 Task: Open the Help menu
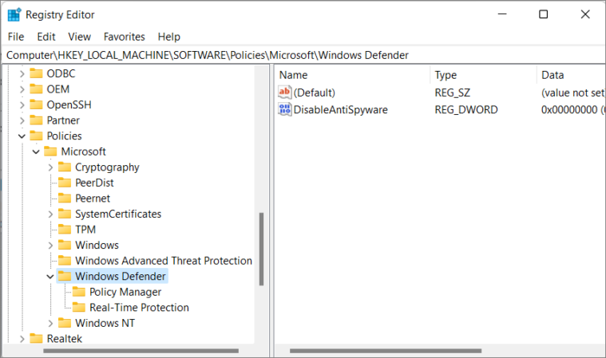click(x=169, y=37)
